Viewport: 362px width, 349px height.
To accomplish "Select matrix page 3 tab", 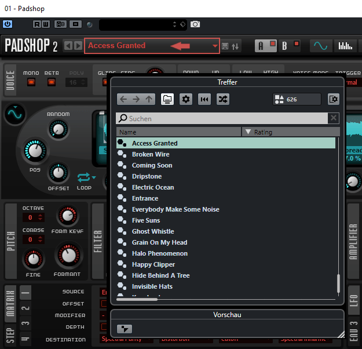I will (x=25, y=323).
